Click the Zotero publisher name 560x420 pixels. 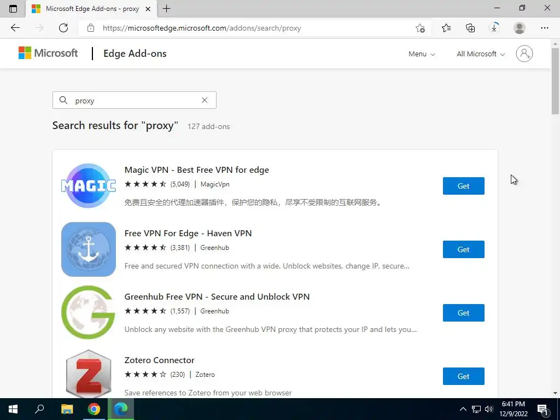(205, 375)
